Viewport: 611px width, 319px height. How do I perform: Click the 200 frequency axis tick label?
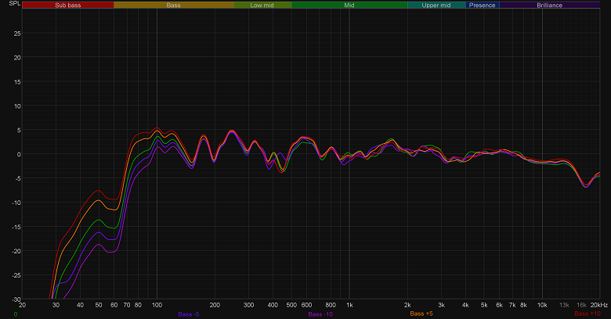point(215,305)
